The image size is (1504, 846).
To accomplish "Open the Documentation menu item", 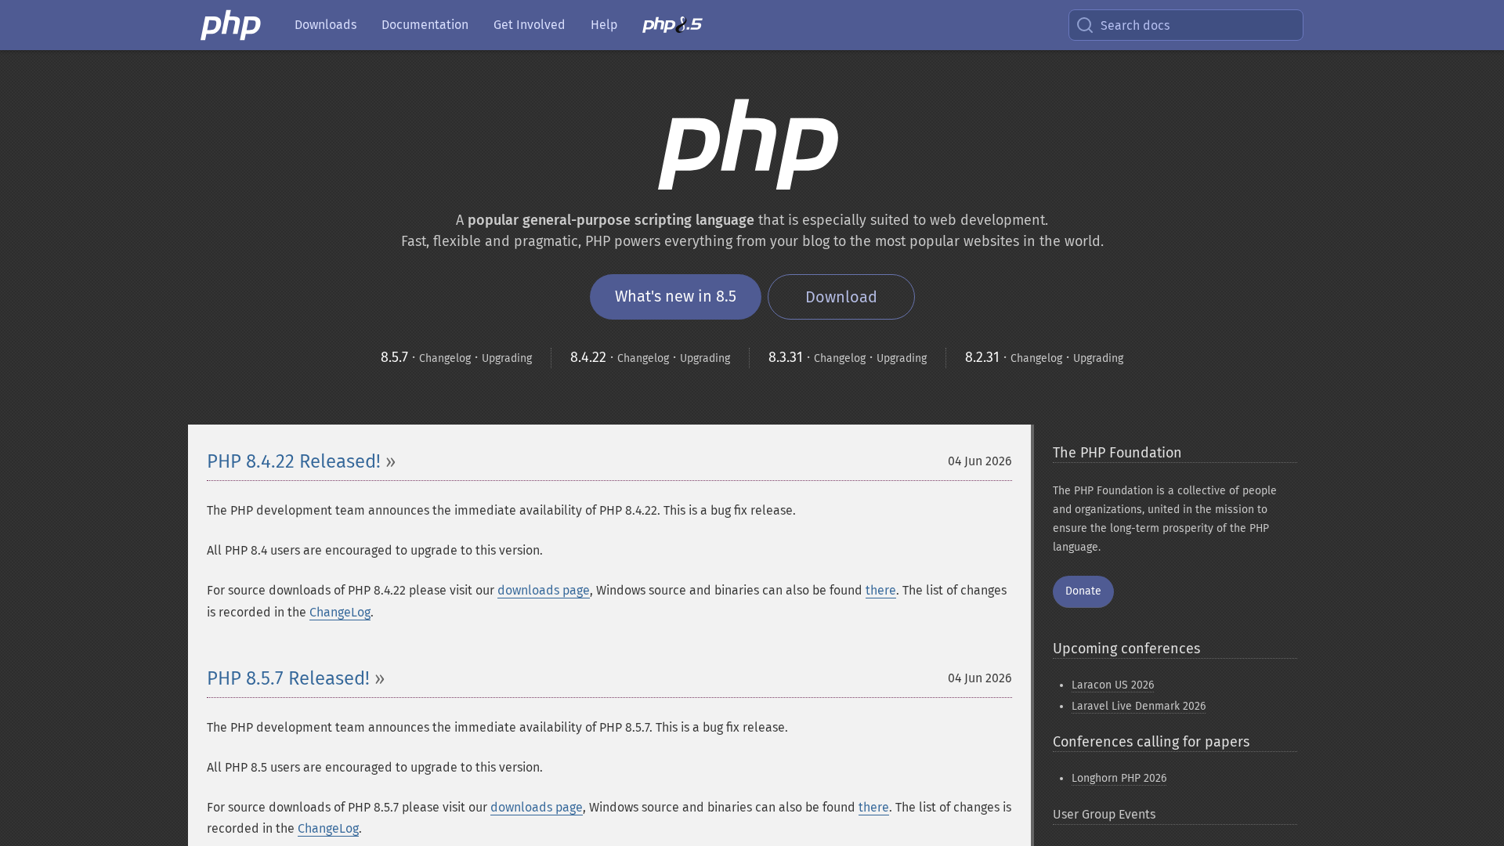I will [425, 25].
